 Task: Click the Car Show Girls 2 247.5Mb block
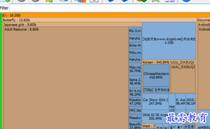coord(155,102)
